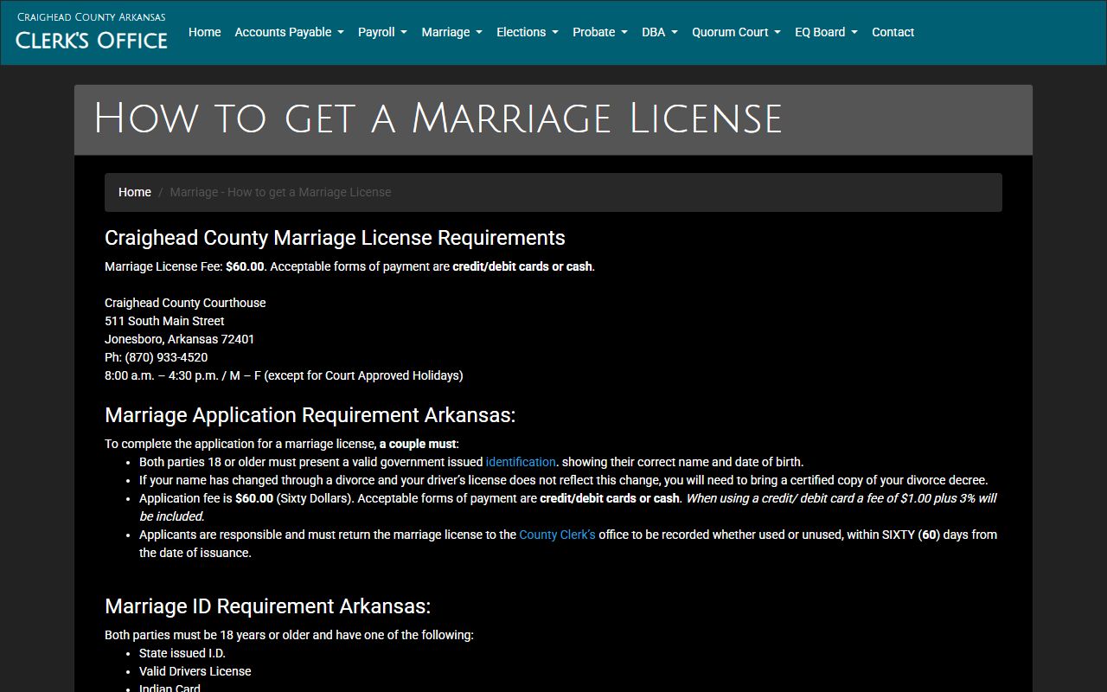Expand the DBA dropdown menu
Screen dimensions: 1107x692
pyautogui.click(x=659, y=32)
